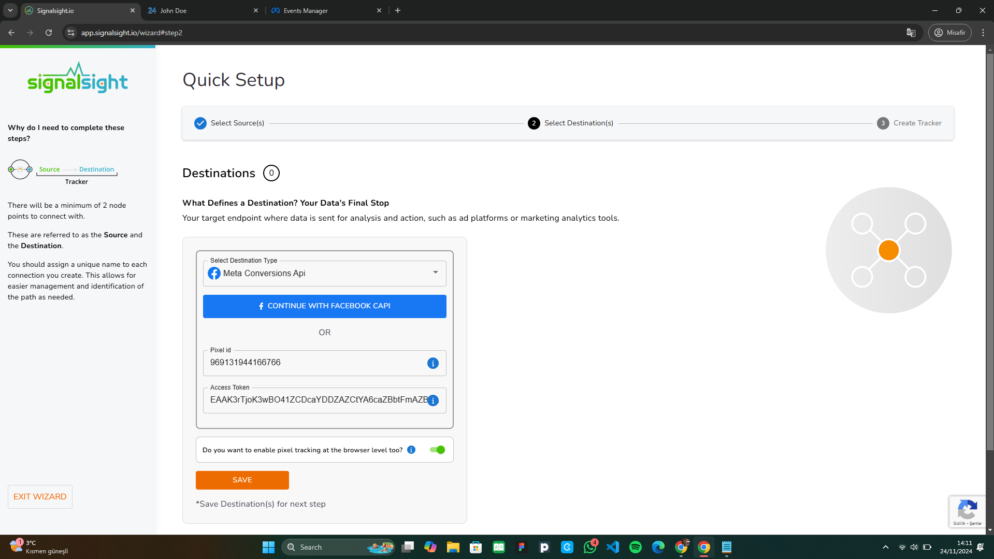Save the destination with SAVE button

[x=242, y=480]
